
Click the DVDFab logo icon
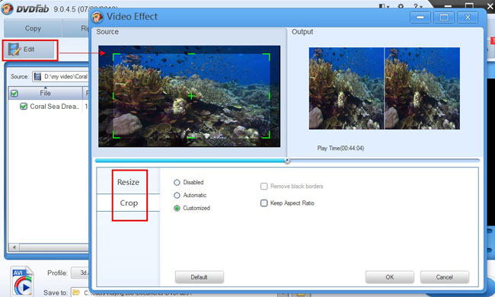point(7,8)
